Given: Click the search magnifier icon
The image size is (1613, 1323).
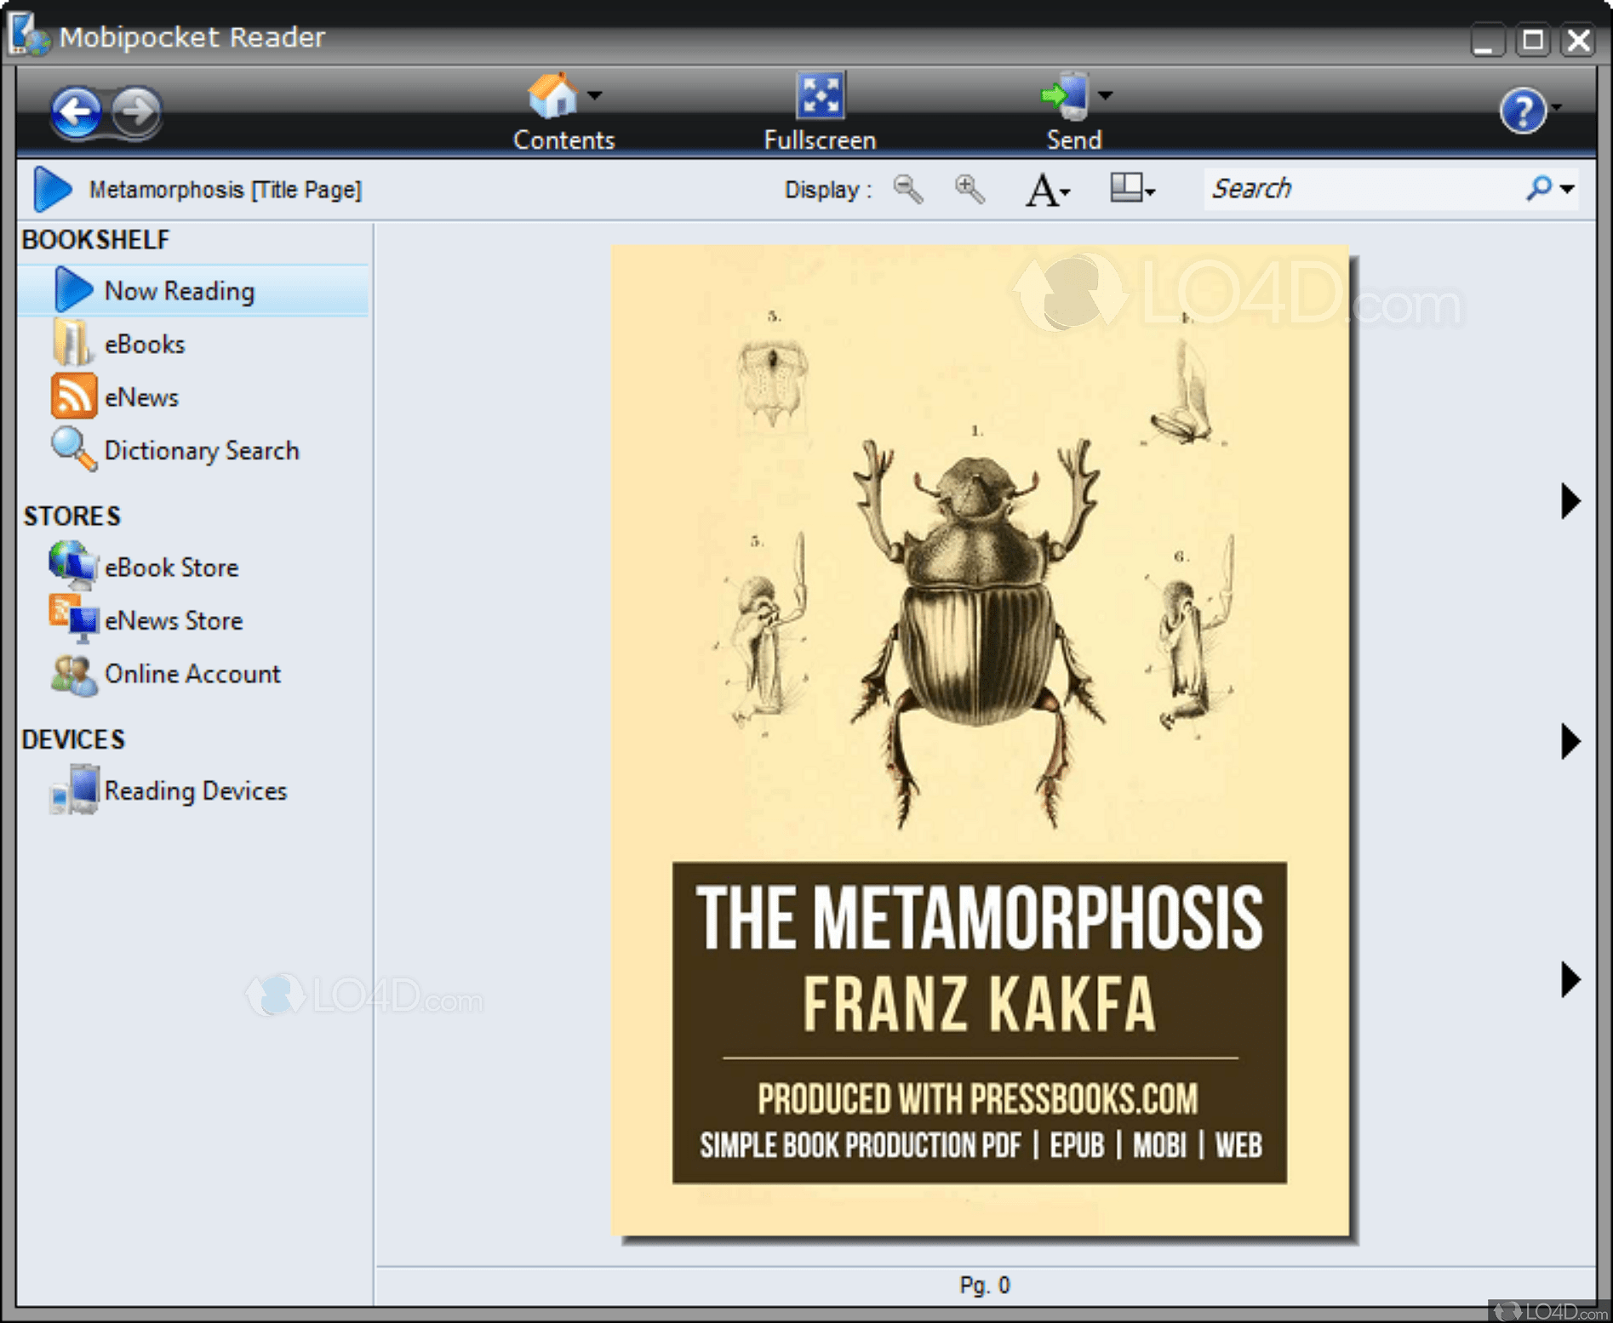Looking at the screenshot, I should (1538, 188).
